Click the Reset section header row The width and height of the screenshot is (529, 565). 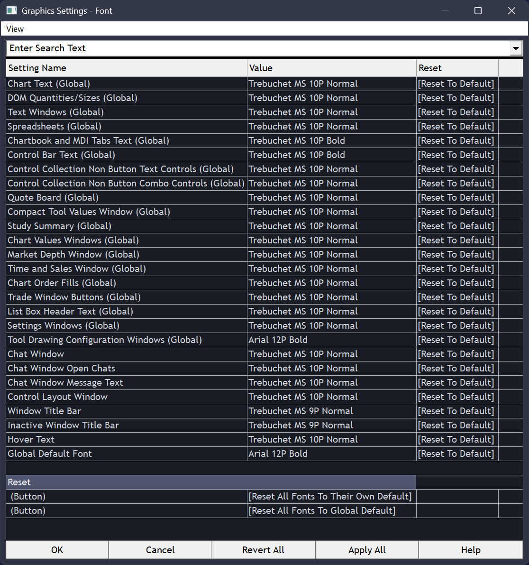coord(211,482)
